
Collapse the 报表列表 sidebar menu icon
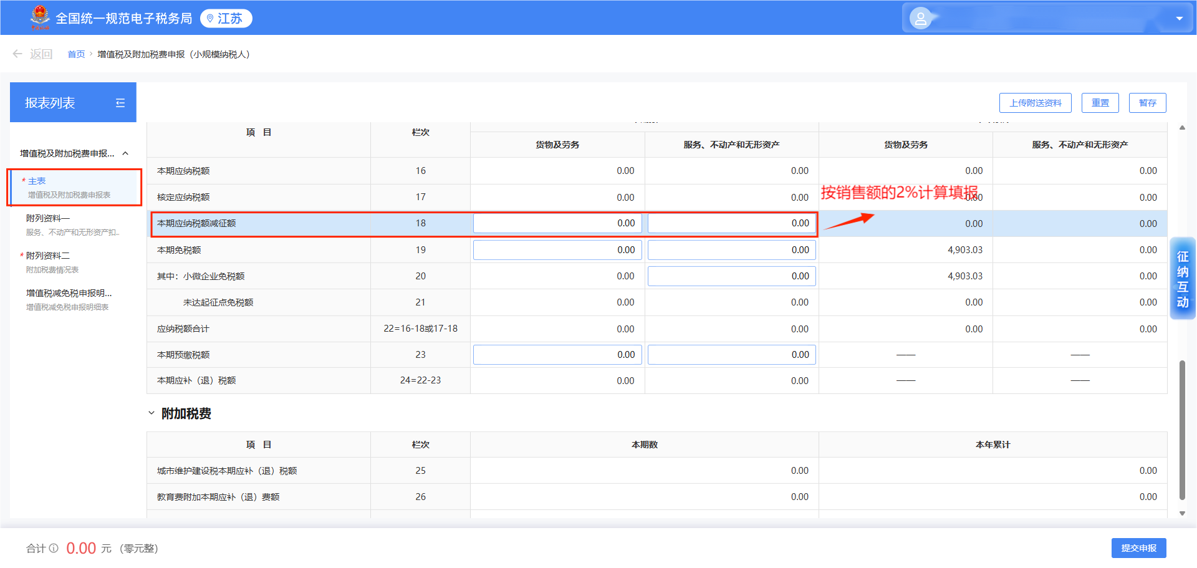pos(120,103)
